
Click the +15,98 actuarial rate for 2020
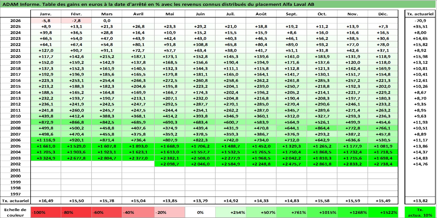point(420,57)
